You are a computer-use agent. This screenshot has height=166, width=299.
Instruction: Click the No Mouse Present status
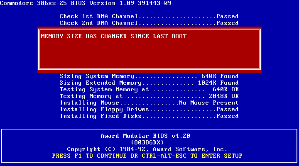click(208, 103)
